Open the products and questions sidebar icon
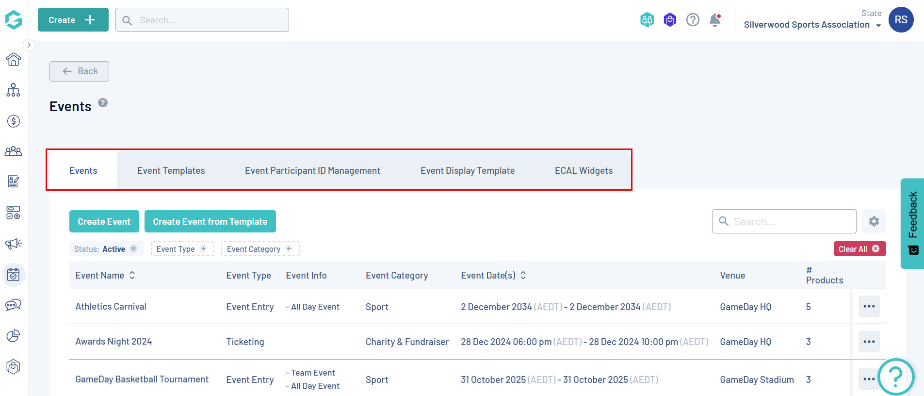Screen dimensions: 924x396 [14, 213]
